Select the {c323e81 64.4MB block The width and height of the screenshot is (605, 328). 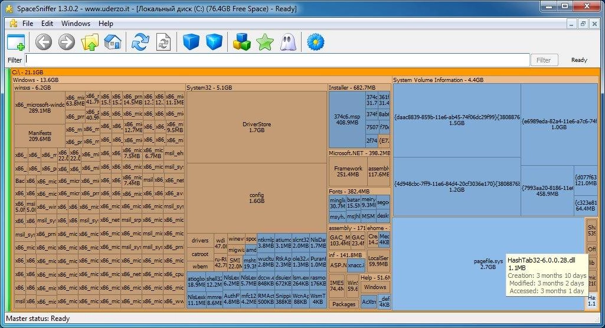586,205
